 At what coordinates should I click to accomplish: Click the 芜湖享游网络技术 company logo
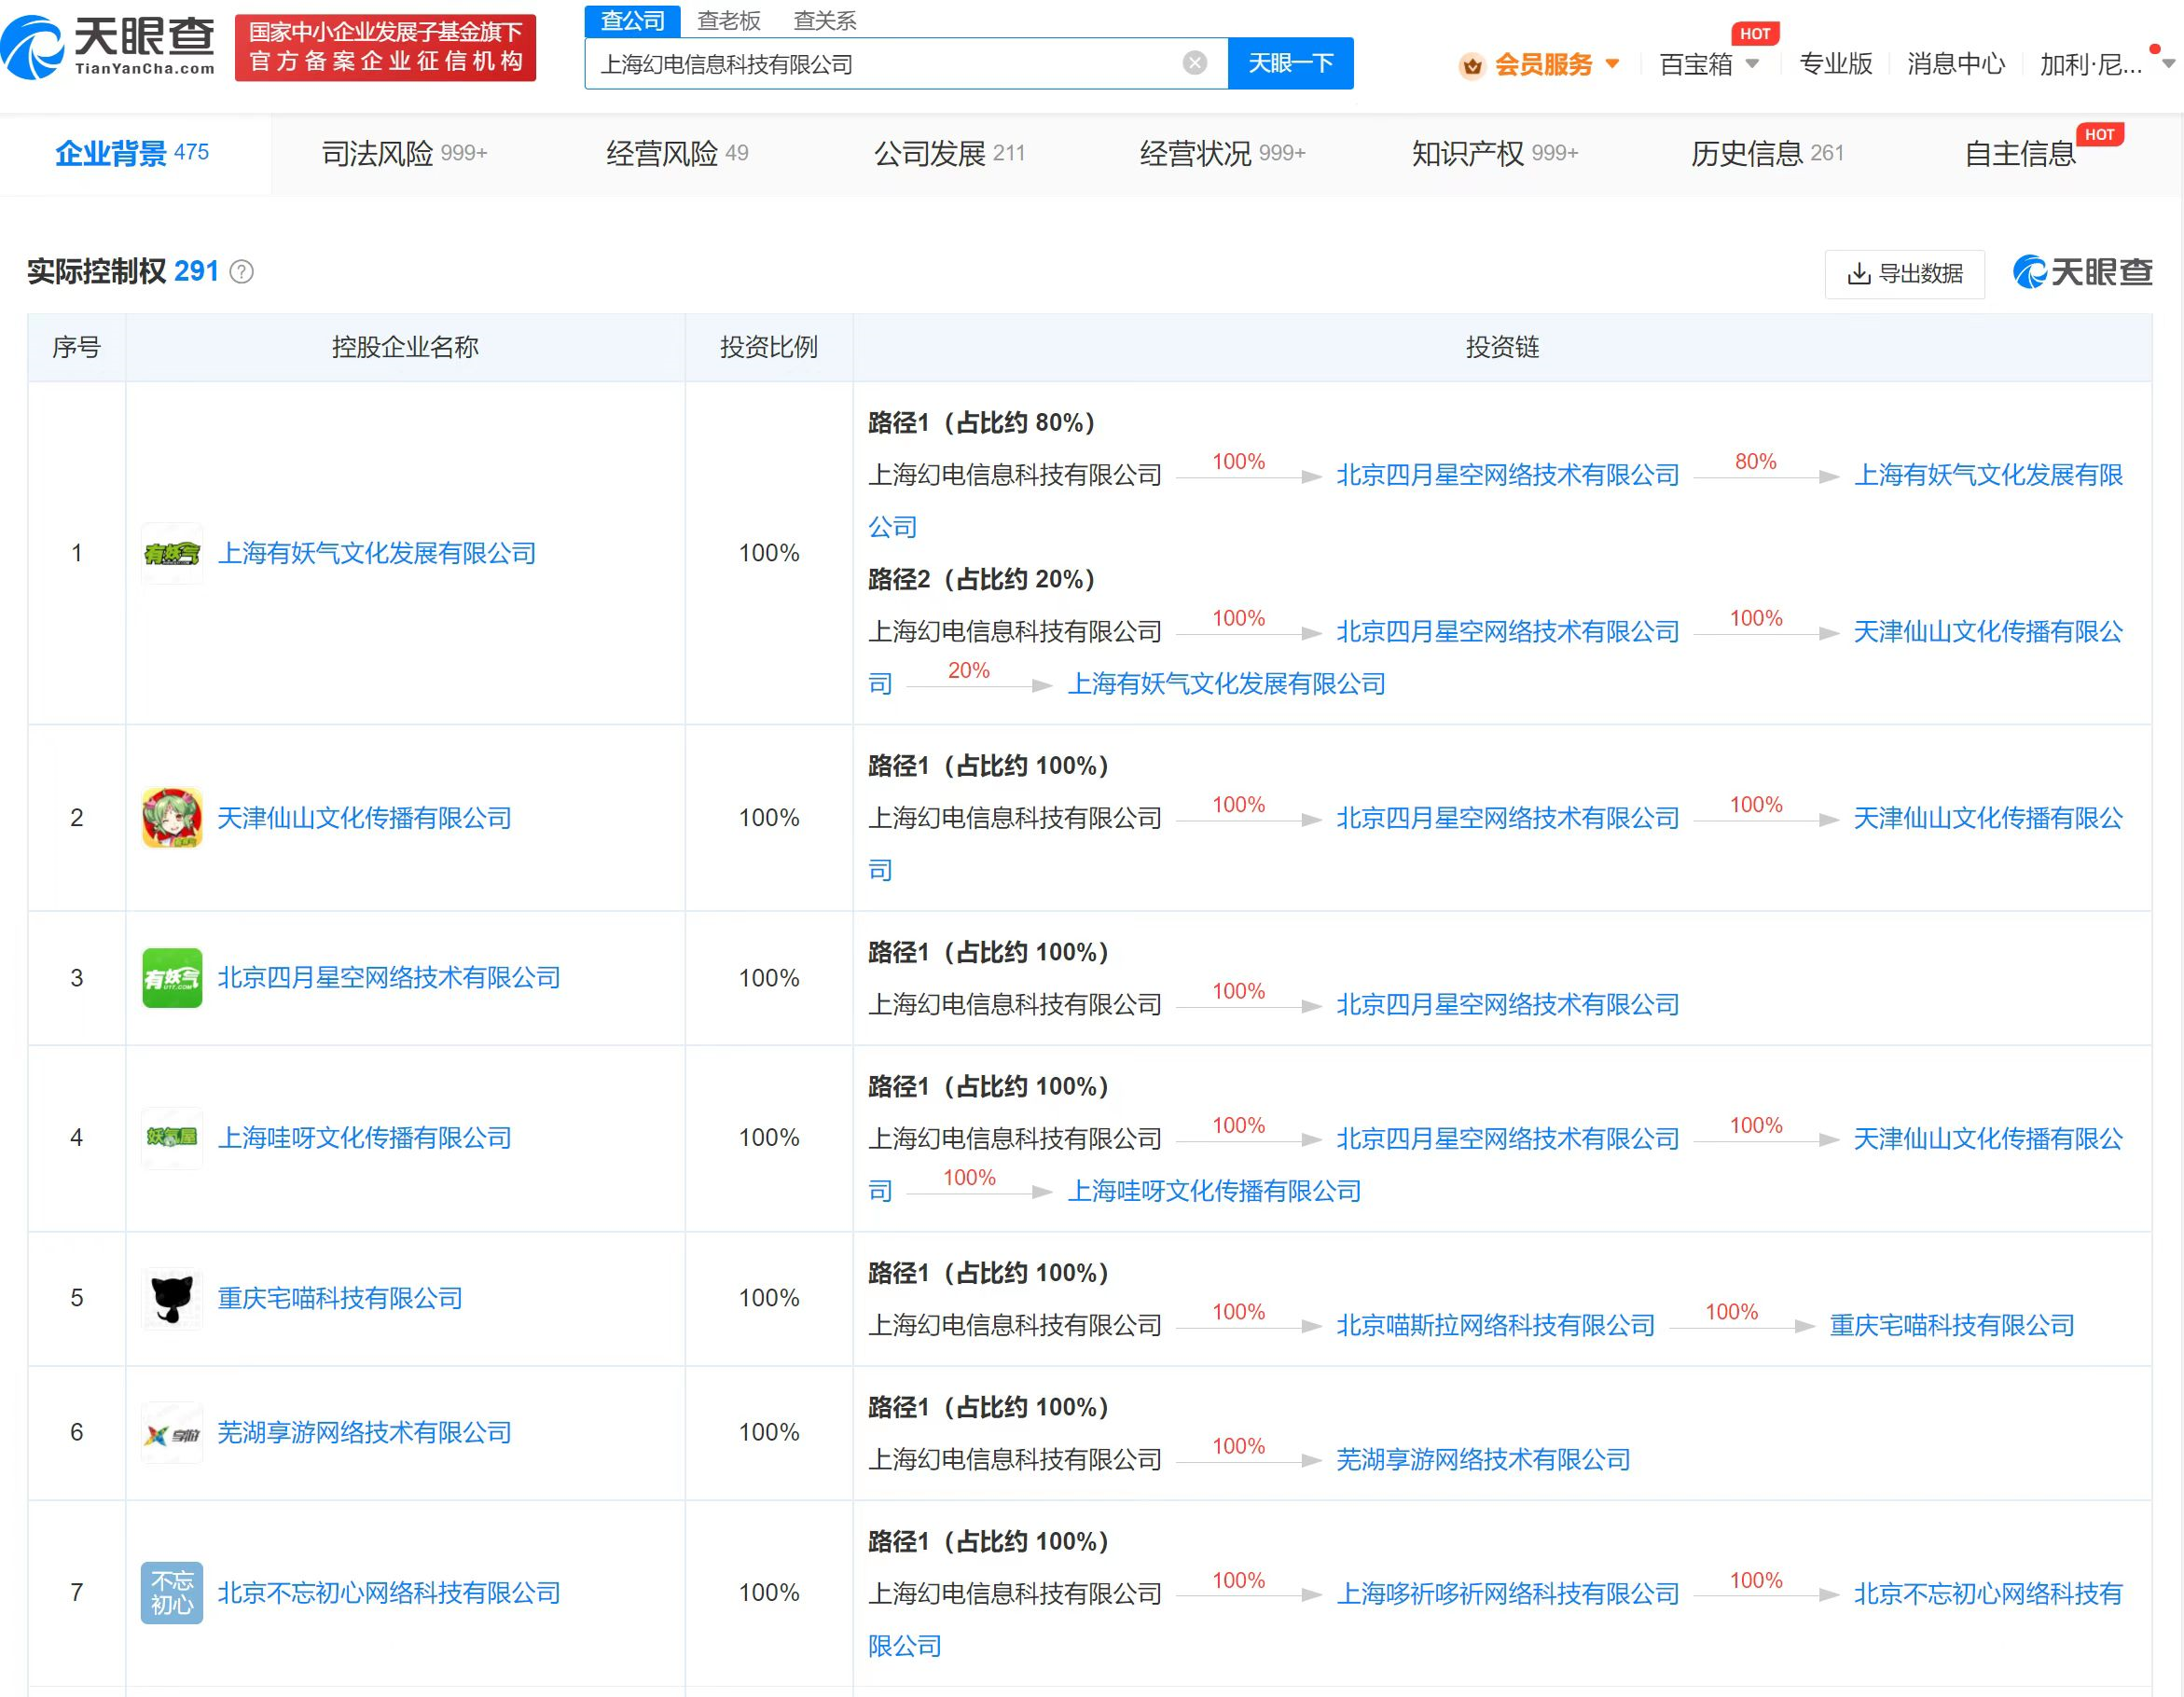tap(172, 1433)
